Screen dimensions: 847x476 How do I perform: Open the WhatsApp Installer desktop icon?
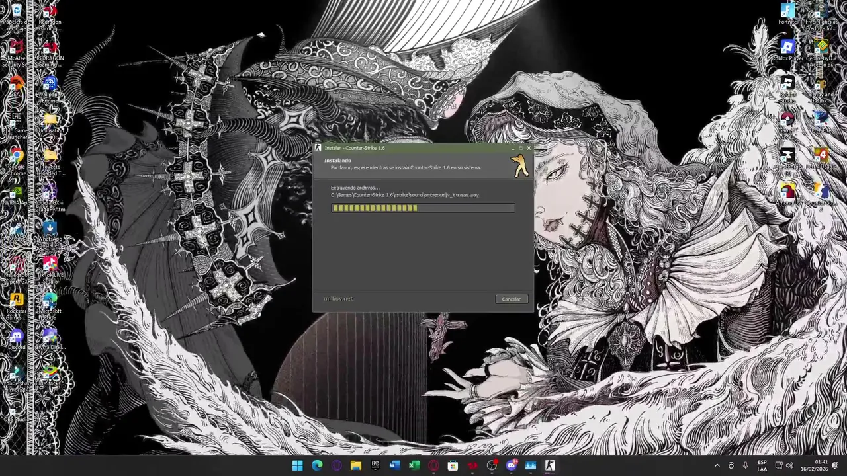point(50,235)
